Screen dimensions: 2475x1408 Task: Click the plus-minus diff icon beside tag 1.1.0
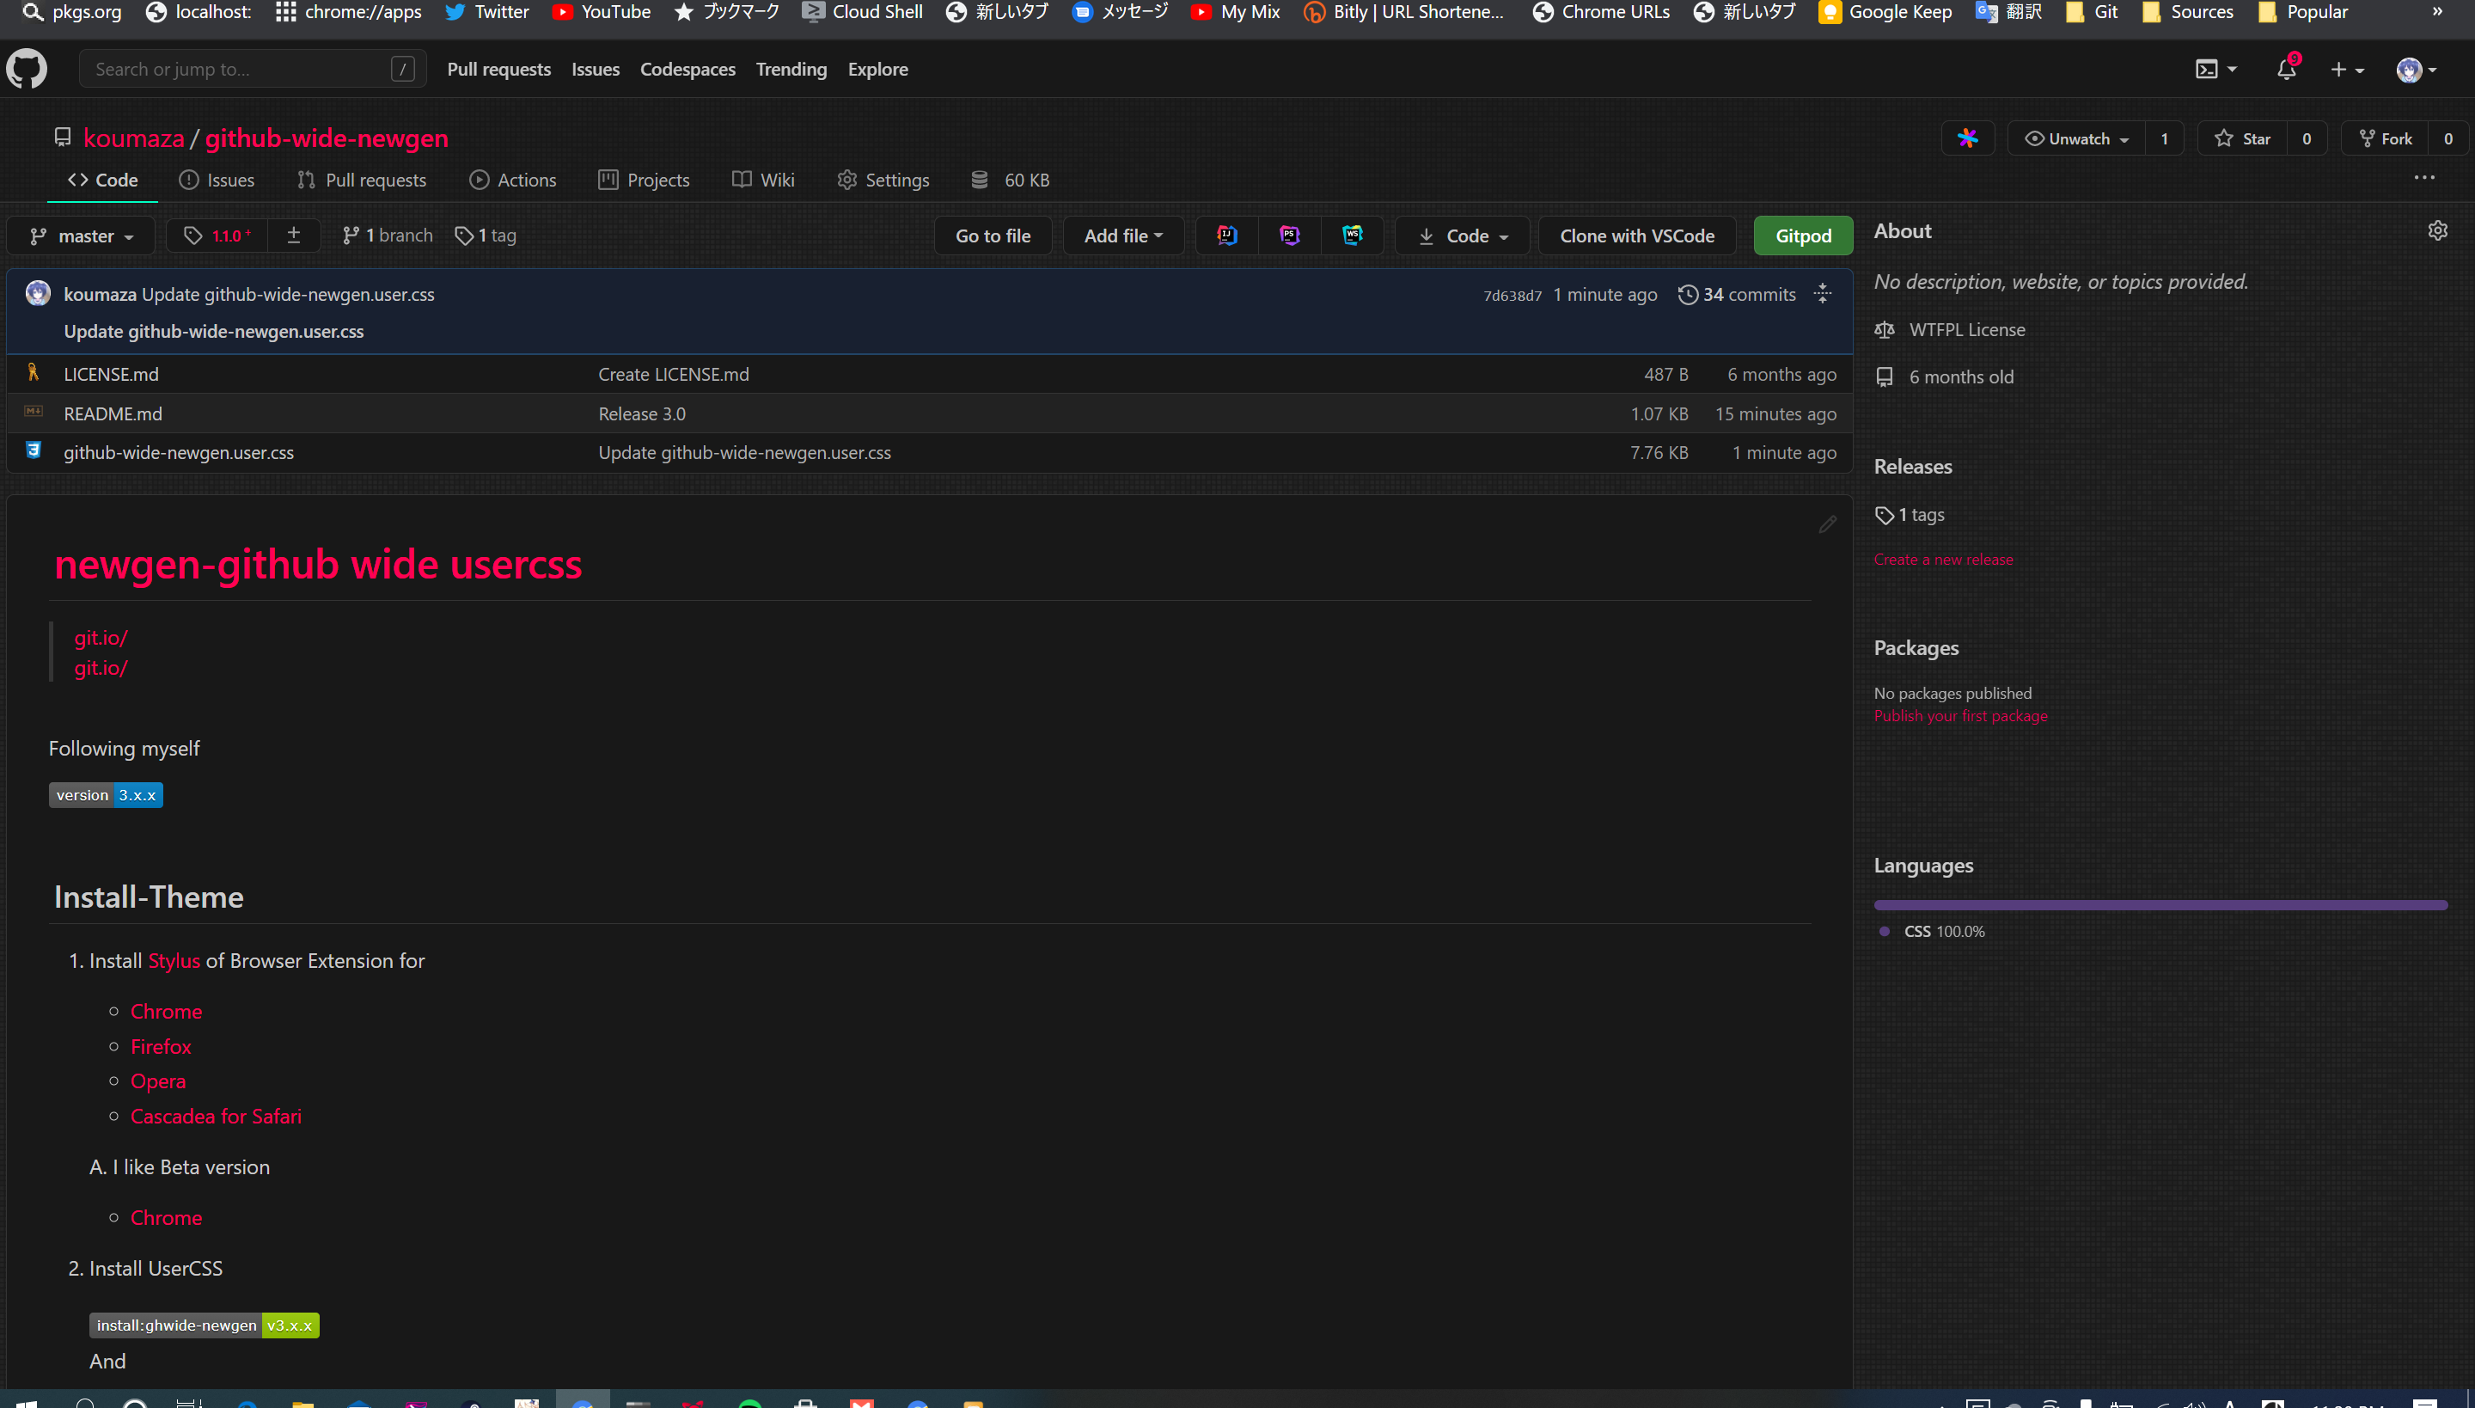point(294,235)
